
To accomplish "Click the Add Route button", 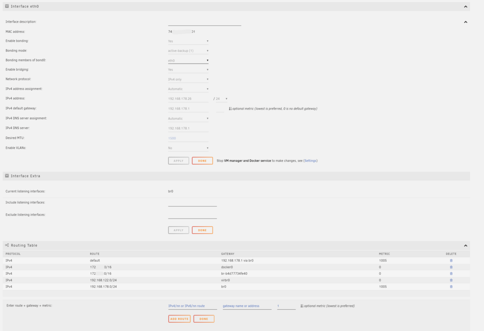I will (180, 319).
